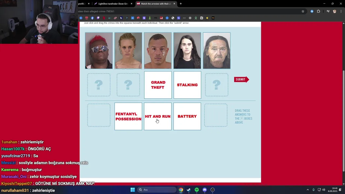This screenshot has height=194, width=345.
Task: Click the blue extension icon beside the star
Action: pyautogui.click(x=312, y=11)
